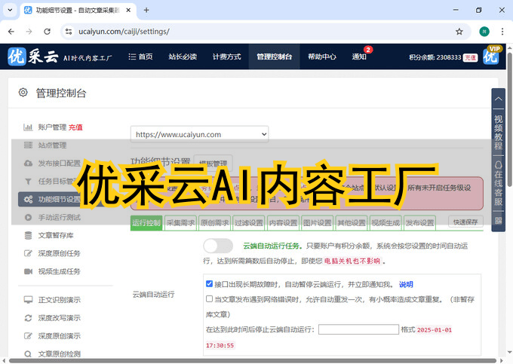Click the 文章原创检测 search icon
This screenshot has height=364, width=513.
click(28, 353)
